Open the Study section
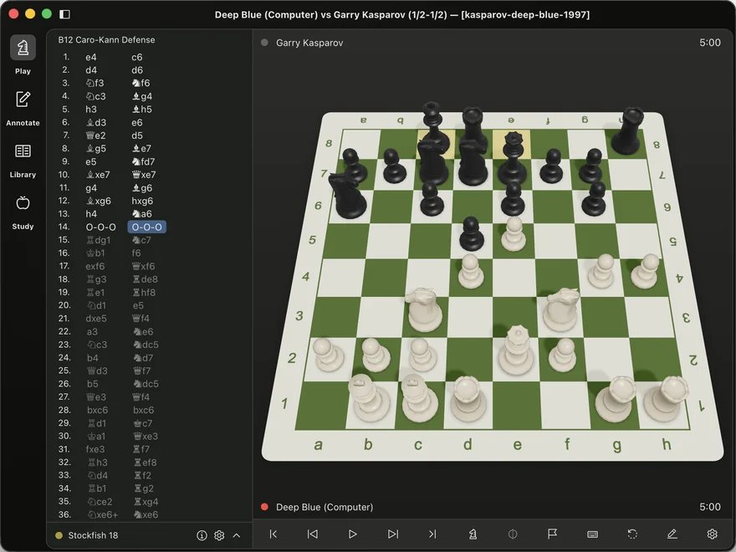 [x=23, y=212]
